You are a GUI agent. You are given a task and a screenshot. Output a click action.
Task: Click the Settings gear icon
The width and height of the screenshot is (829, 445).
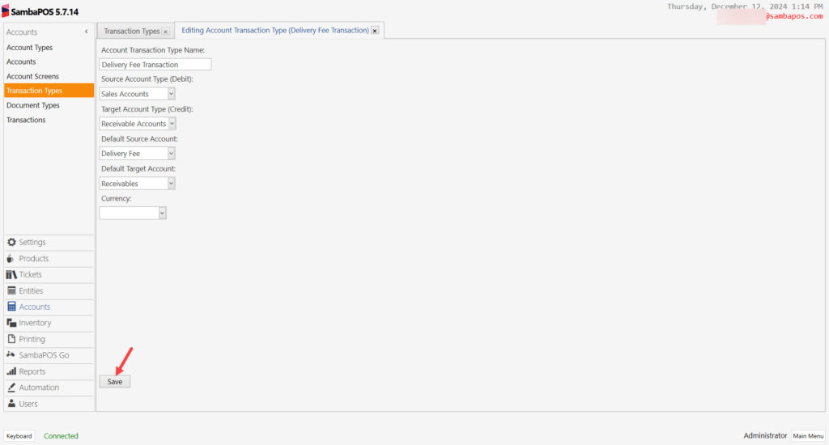11,242
